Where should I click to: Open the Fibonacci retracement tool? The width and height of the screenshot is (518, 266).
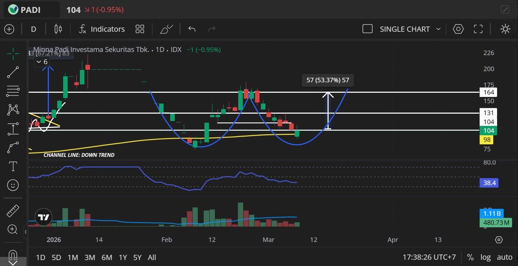(x=13, y=91)
